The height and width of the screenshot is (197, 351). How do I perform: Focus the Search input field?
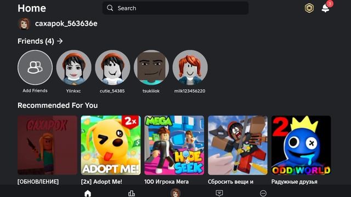[x=175, y=8]
